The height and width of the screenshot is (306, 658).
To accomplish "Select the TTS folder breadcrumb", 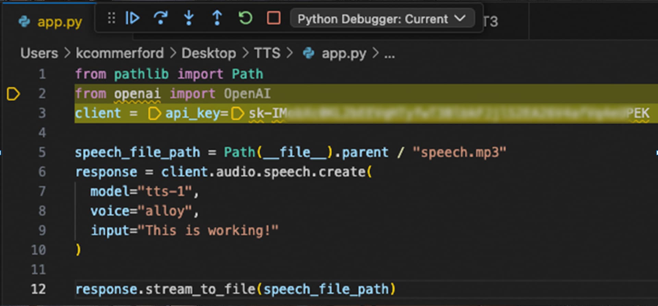I will (267, 53).
